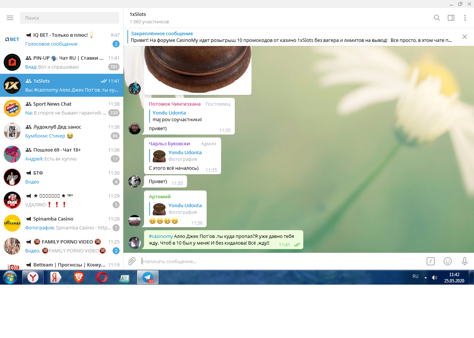Toggle the right info side panel
The image size is (474, 338).
click(x=451, y=18)
